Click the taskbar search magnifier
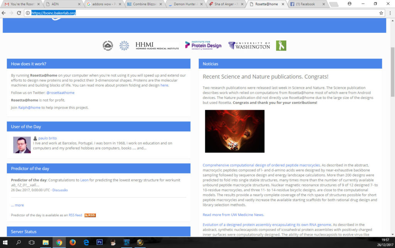The image size is (395, 248). point(19,243)
